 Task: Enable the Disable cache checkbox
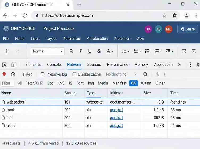(74, 74)
